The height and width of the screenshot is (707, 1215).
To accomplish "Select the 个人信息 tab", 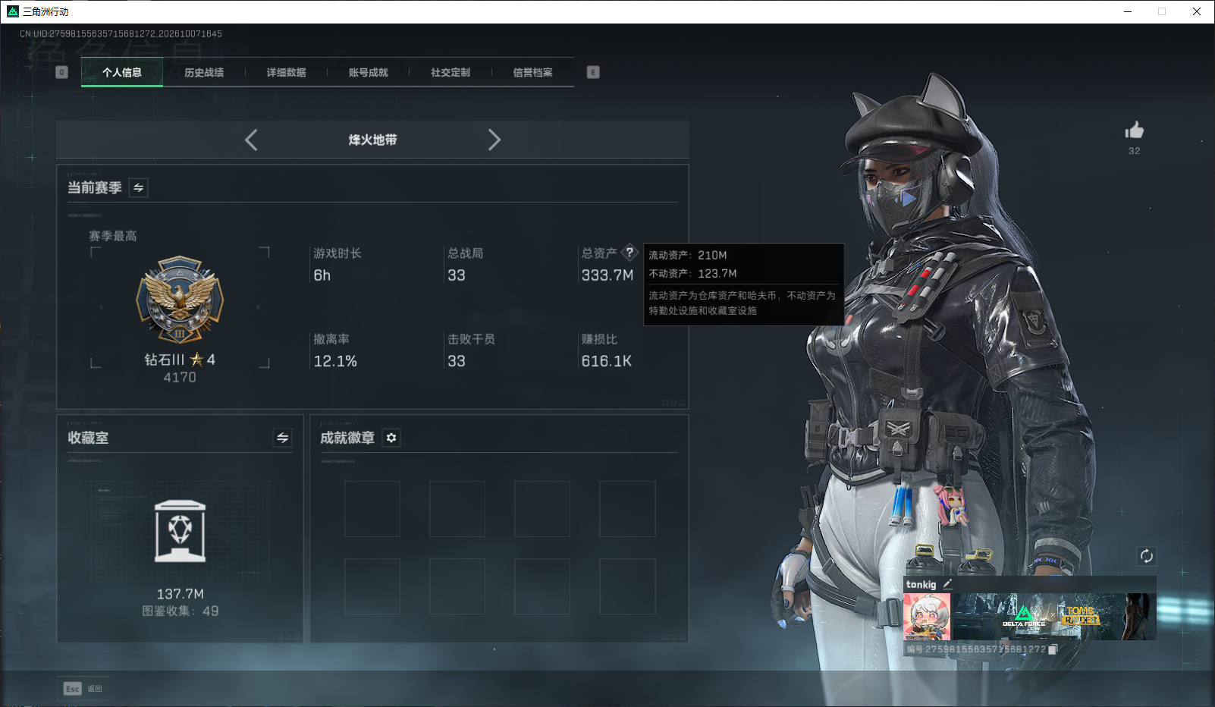I will [x=122, y=73].
